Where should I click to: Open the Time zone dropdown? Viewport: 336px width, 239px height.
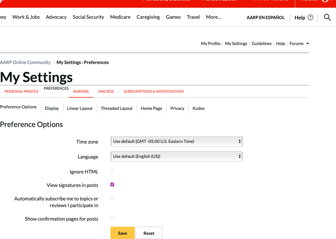(176, 142)
